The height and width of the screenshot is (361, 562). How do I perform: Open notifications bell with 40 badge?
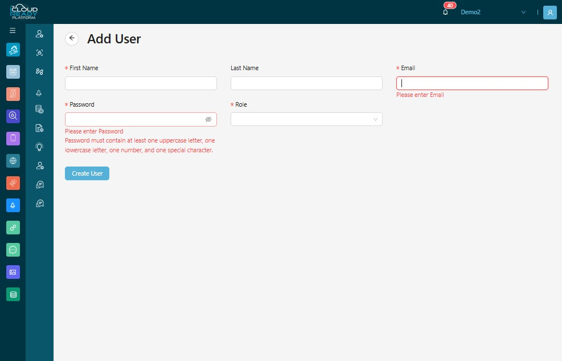(x=445, y=12)
